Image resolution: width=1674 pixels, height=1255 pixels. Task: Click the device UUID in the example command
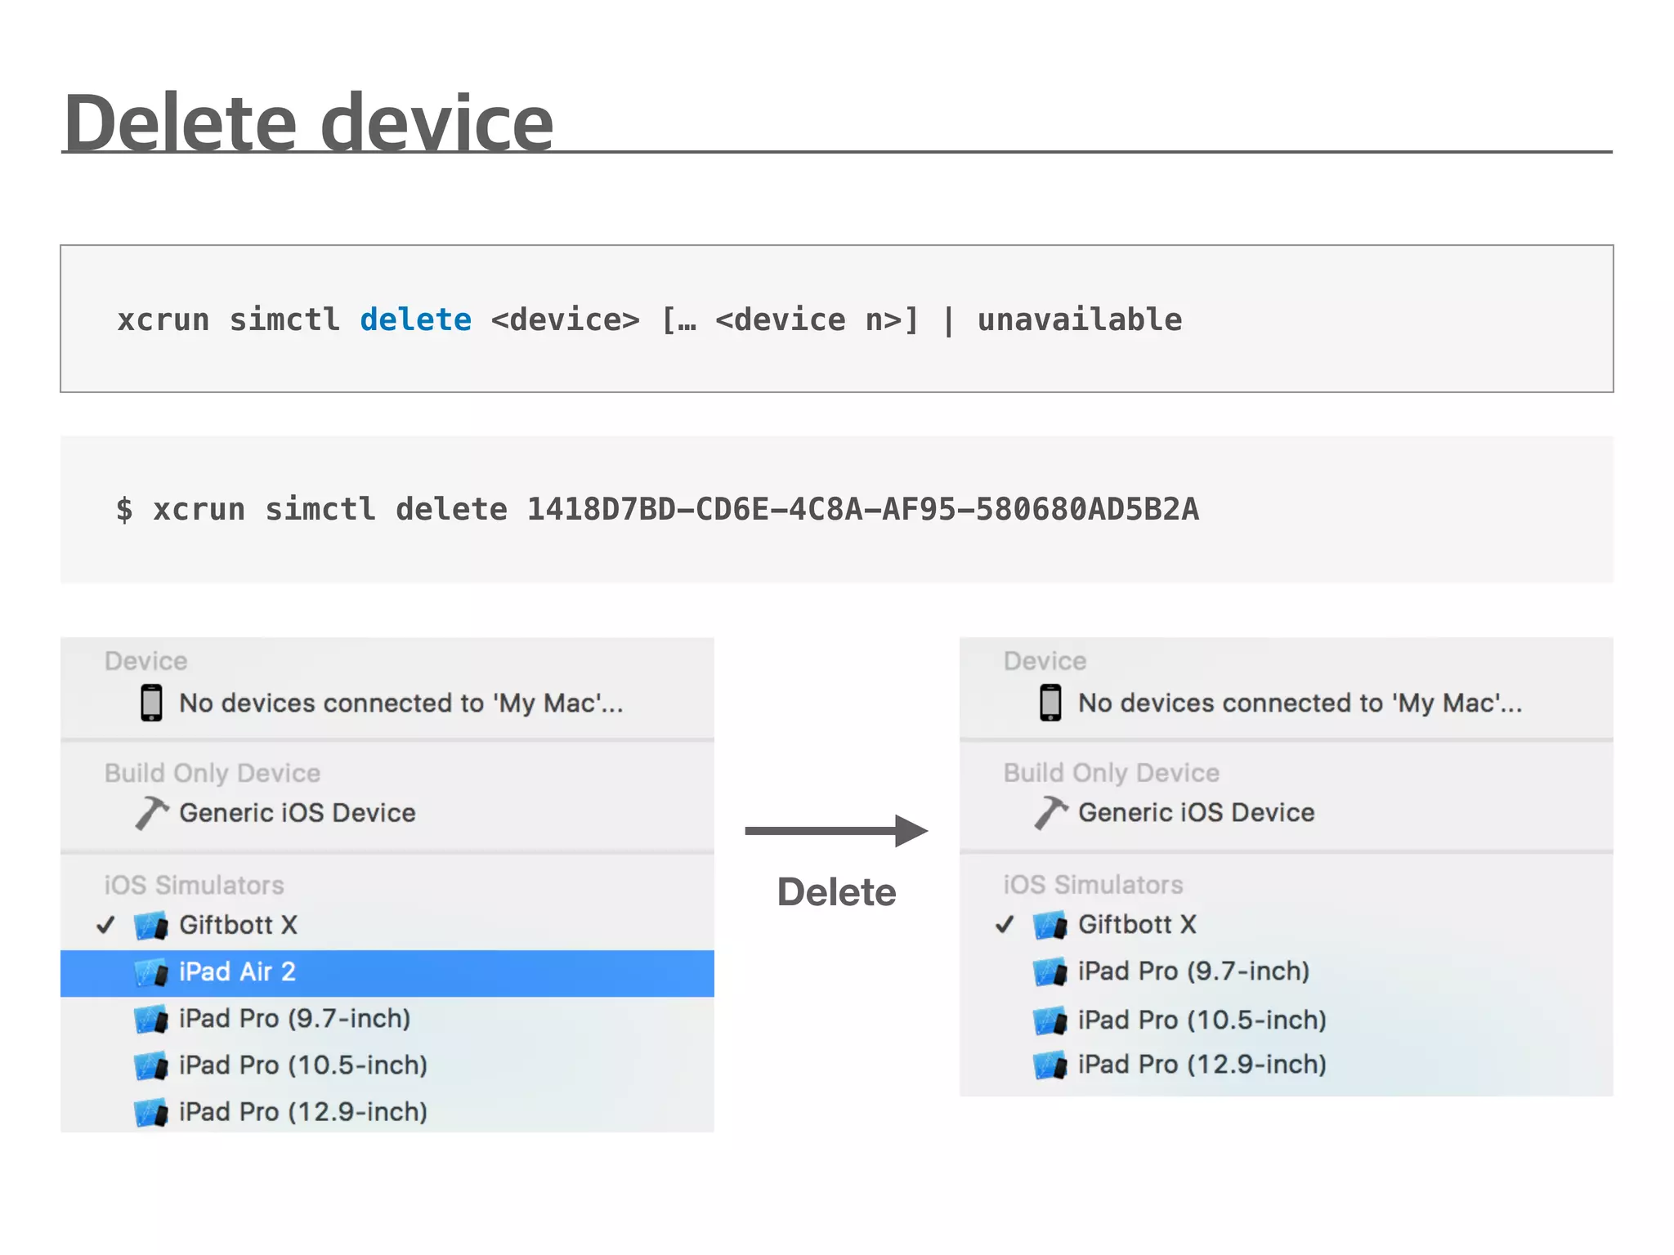tap(862, 510)
